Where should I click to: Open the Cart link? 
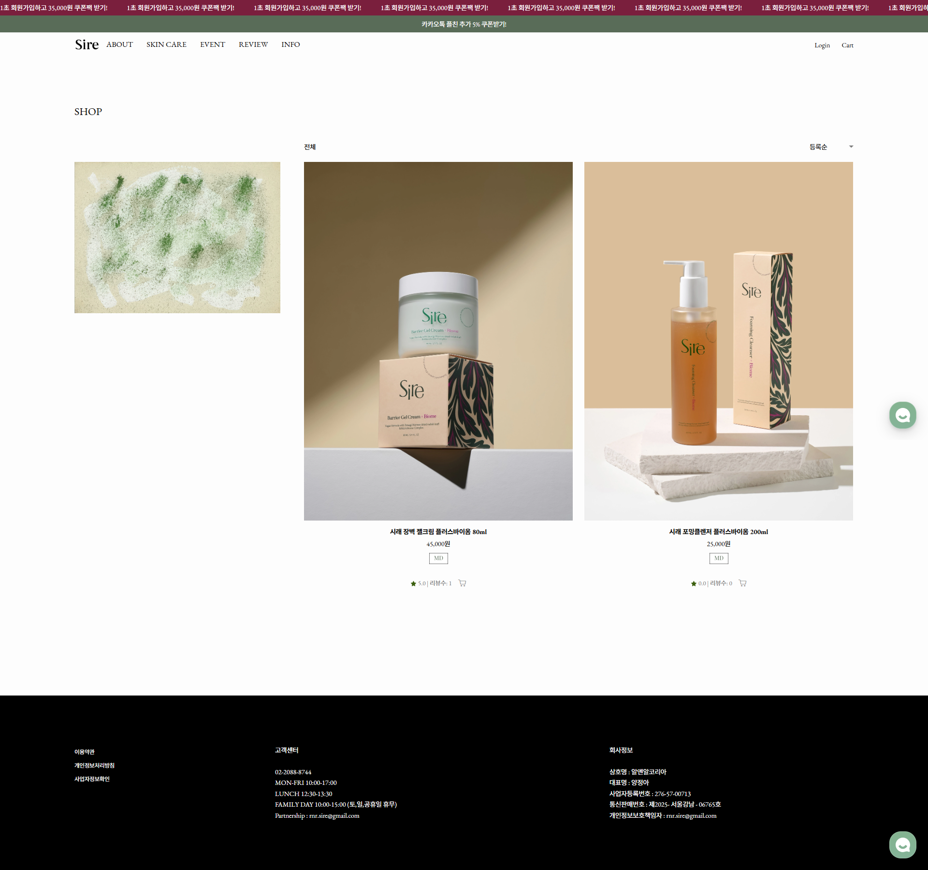(x=847, y=45)
